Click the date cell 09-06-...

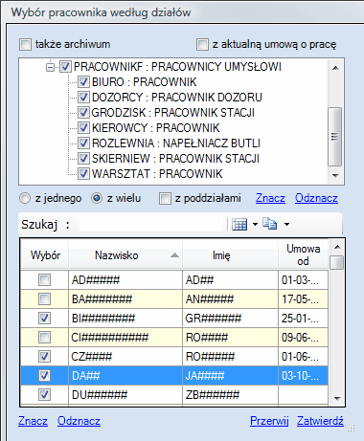303,338
